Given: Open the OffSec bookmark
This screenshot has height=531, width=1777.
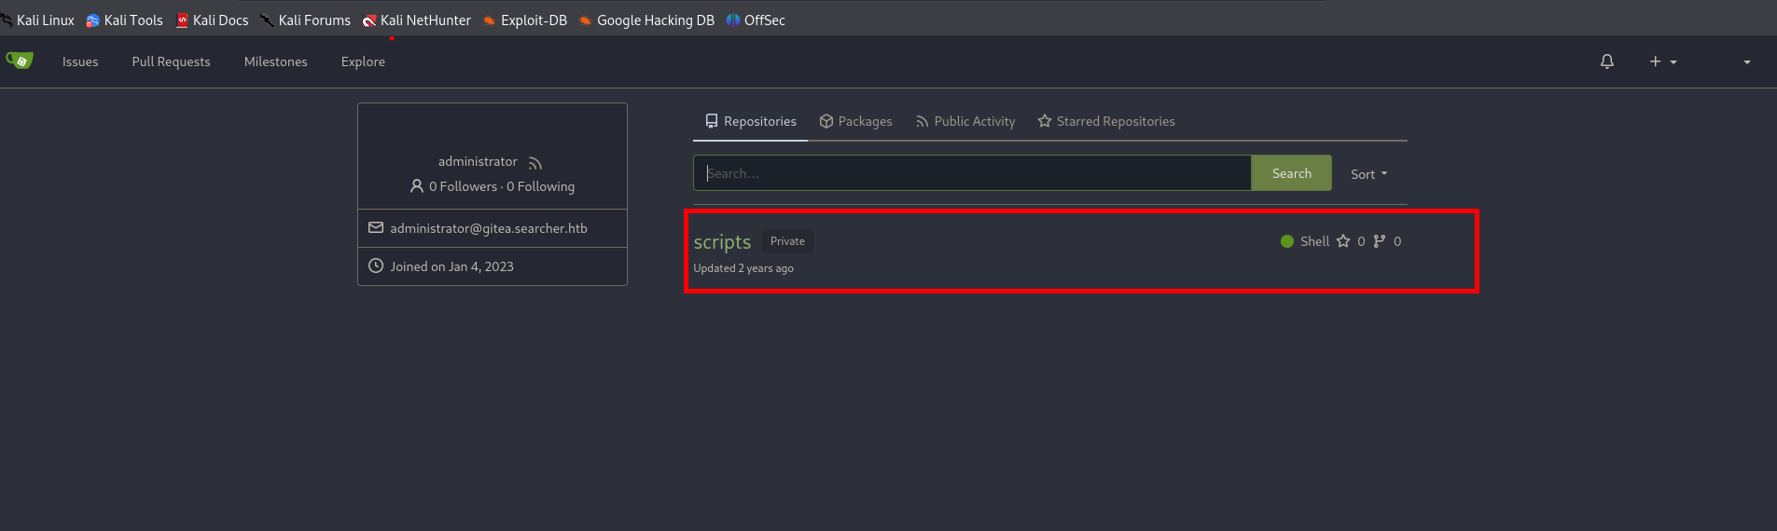Looking at the screenshot, I should pos(756,20).
